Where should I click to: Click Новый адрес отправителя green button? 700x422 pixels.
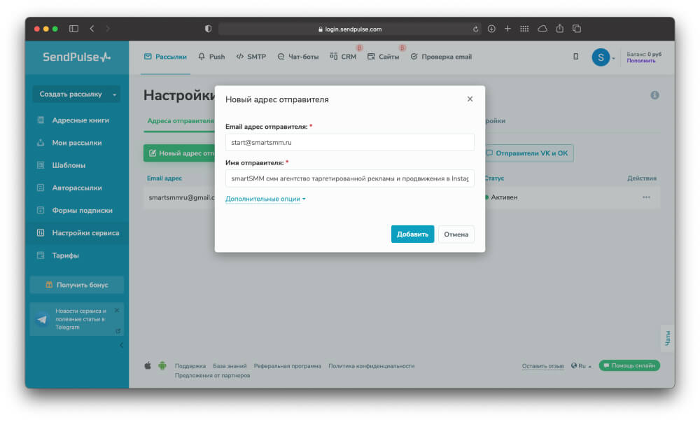coord(179,153)
